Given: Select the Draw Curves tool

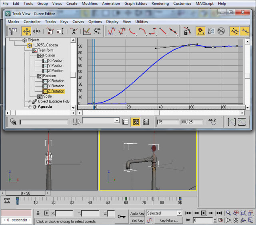Looking at the screenshot, I should click(x=87, y=30).
